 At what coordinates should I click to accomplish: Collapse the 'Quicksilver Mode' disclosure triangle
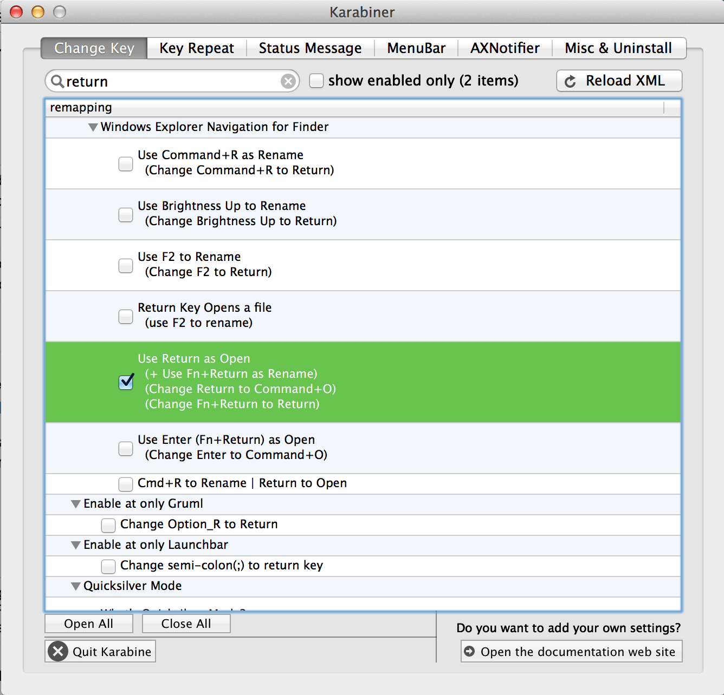point(76,586)
